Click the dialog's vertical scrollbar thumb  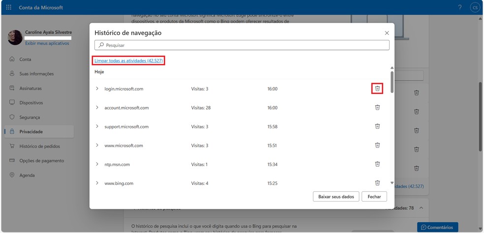click(x=392, y=82)
